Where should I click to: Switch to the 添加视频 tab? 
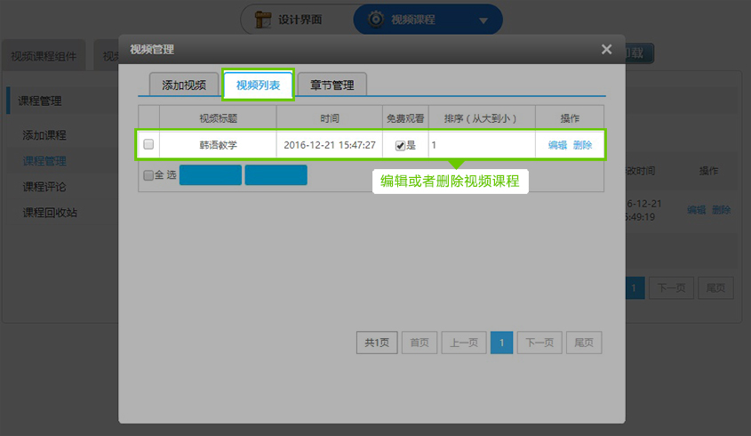[184, 85]
